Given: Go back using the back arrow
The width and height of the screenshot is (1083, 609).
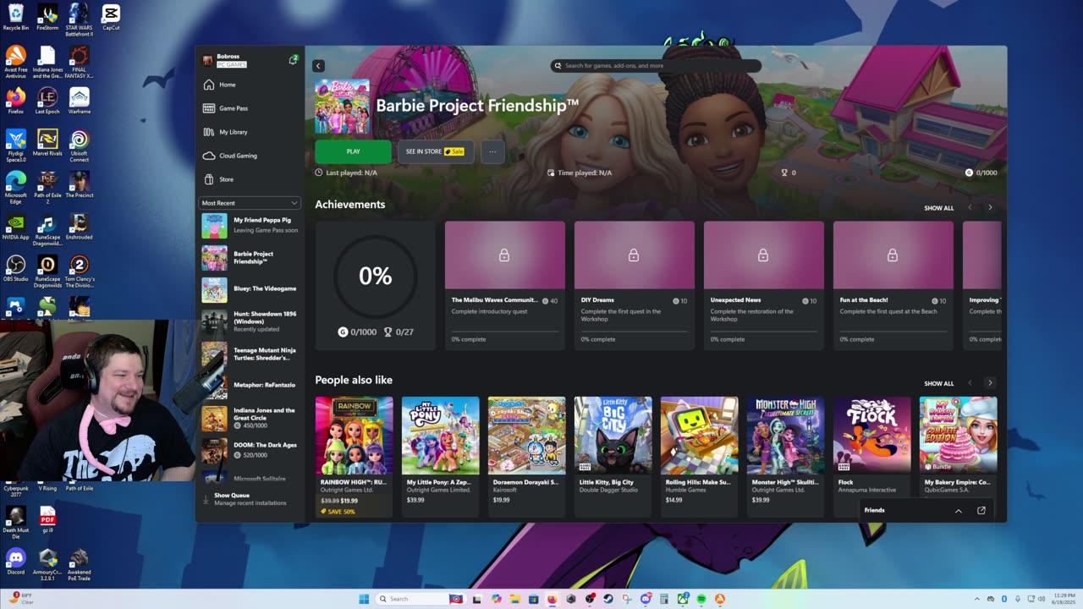Looking at the screenshot, I should (318, 66).
